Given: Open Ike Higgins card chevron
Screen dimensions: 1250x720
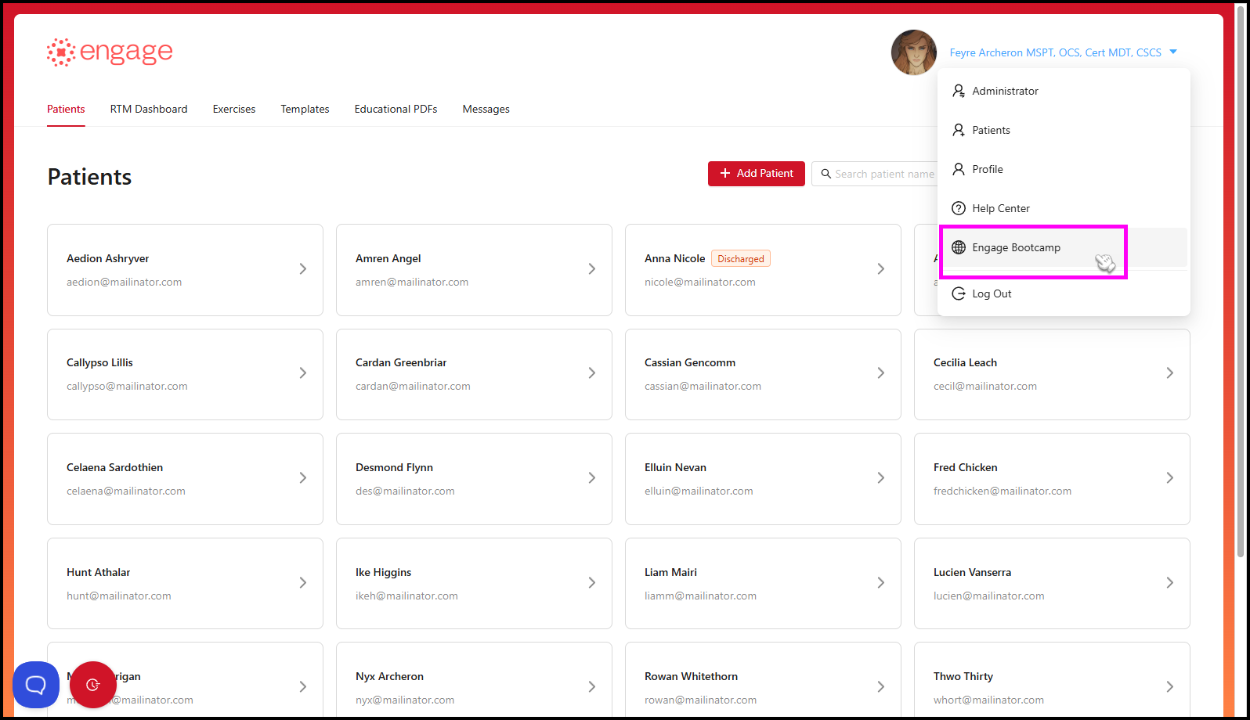Looking at the screenshot, I should (592, 582).
